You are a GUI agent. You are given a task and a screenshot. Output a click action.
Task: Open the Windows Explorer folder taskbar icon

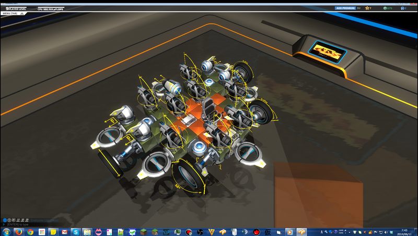point(87,232)
